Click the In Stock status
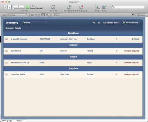This screenshot has height=122, width=148. tap(136, 39)
